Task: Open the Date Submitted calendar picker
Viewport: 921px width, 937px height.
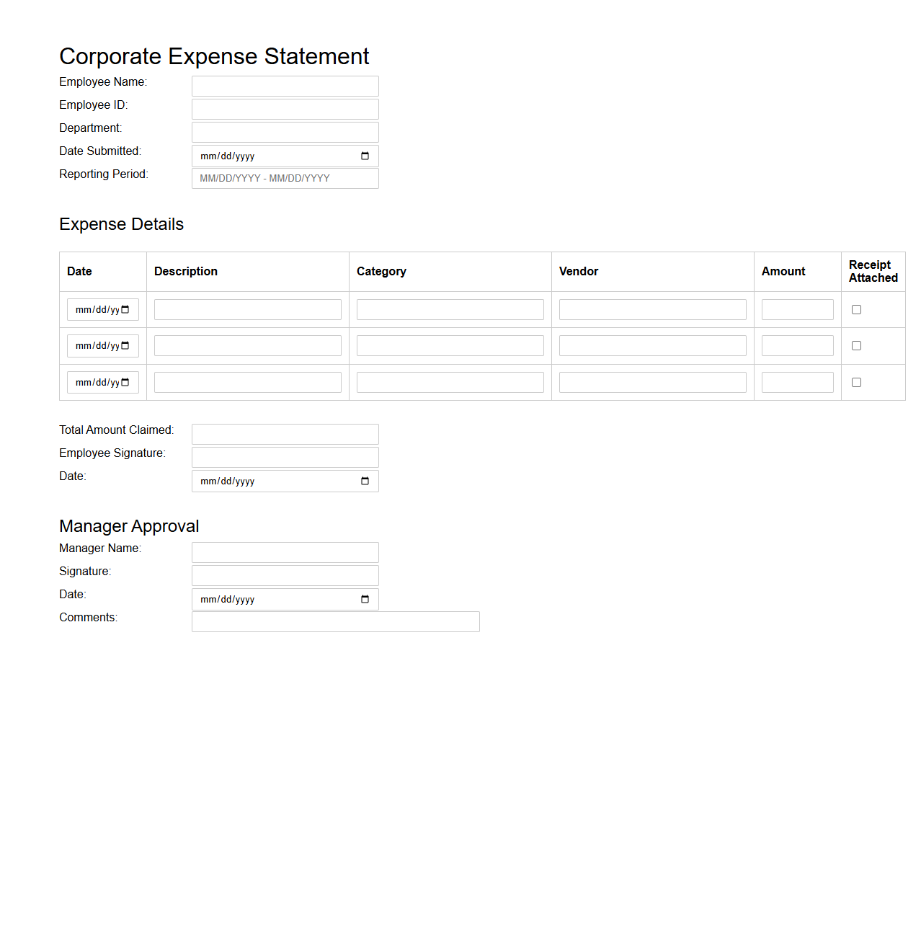Action: coord(364,156)
